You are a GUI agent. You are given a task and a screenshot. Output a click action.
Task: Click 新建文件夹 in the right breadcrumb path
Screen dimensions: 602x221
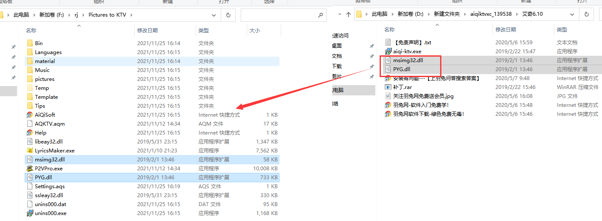pos(446,14)
